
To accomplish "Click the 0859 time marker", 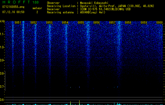I will tap(144, 23).
